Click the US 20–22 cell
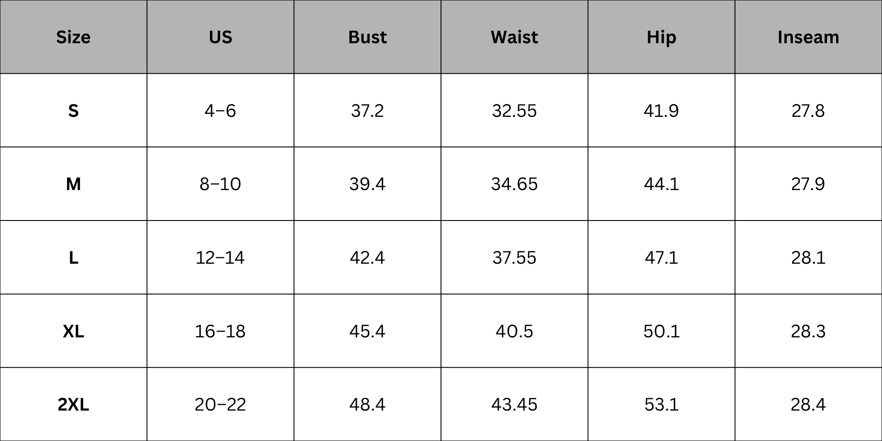Image resolution: width=882 pixels, height=441 pixels. pyautogui.click(x=220, y=404)
